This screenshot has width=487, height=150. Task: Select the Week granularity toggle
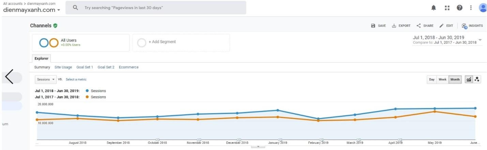point(442,80)
